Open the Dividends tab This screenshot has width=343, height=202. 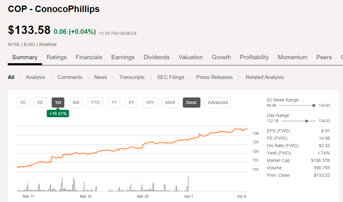156,57
